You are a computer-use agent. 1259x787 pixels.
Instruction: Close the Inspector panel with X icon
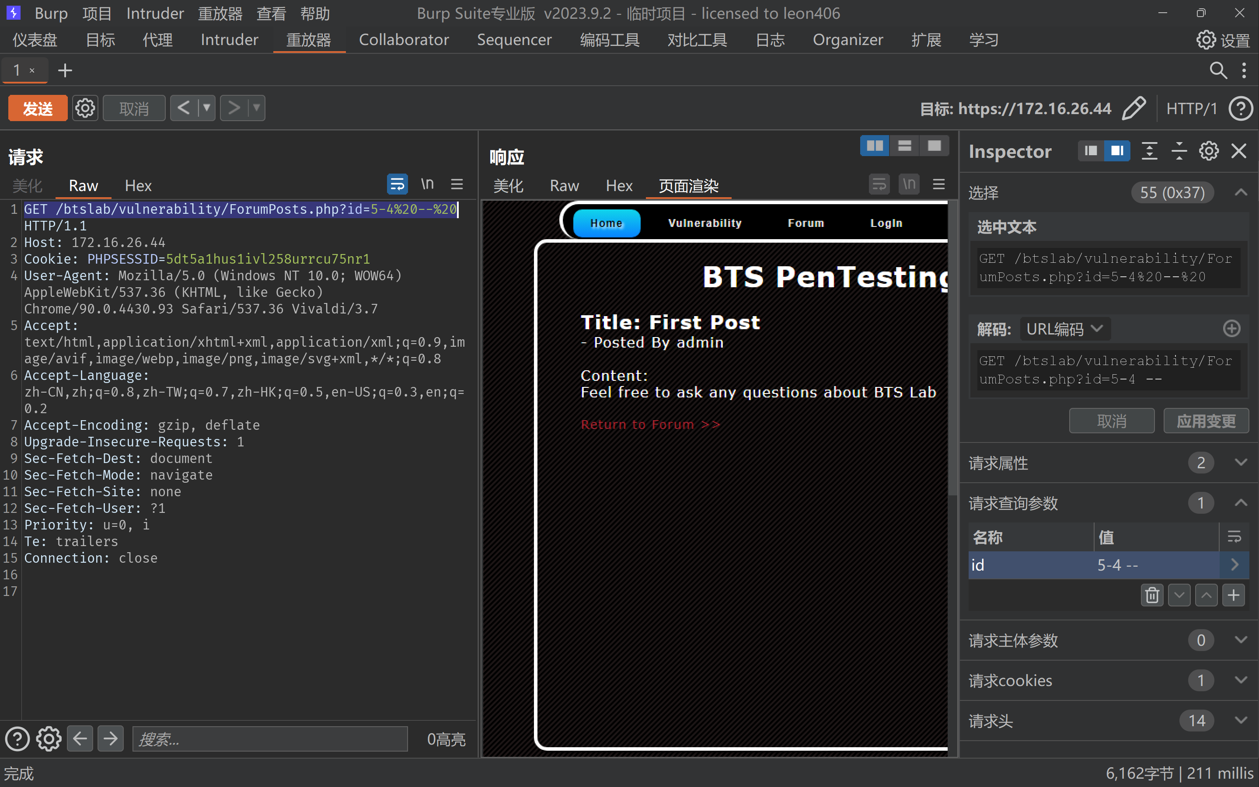(x=1239, y=151)
